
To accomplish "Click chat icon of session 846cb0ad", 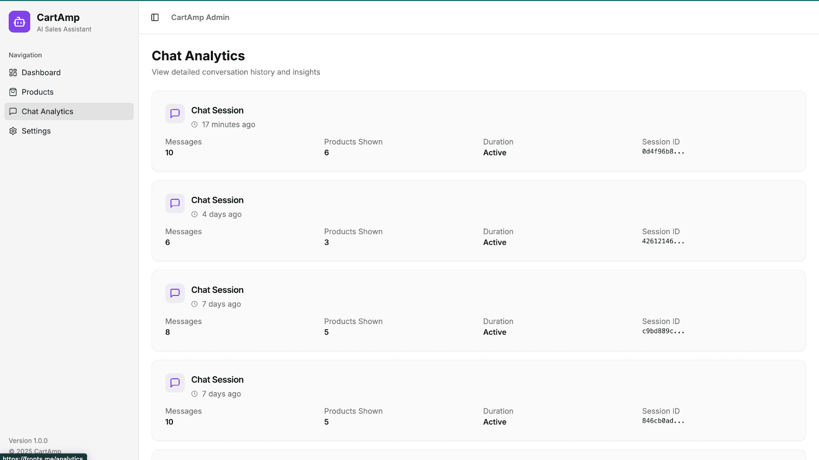I will 175,383.
